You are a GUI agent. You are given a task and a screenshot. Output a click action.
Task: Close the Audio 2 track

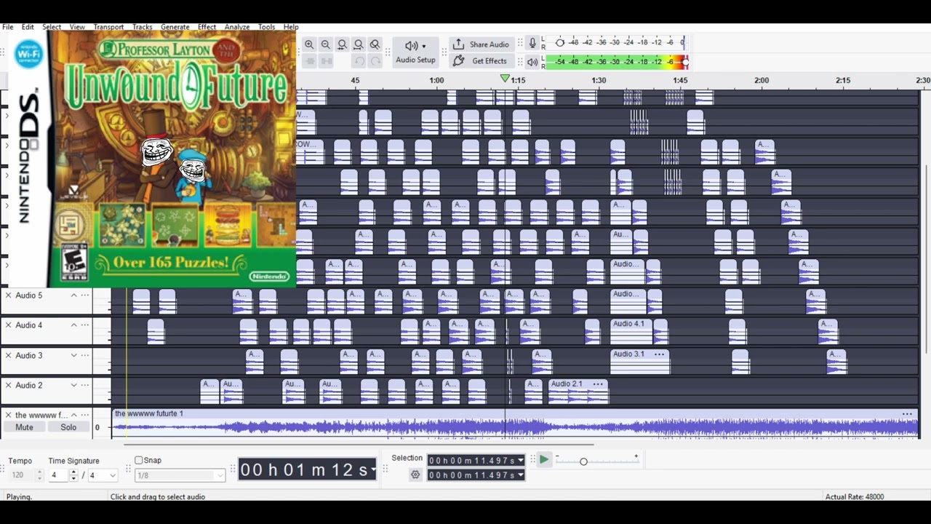(x=9, y=385)
